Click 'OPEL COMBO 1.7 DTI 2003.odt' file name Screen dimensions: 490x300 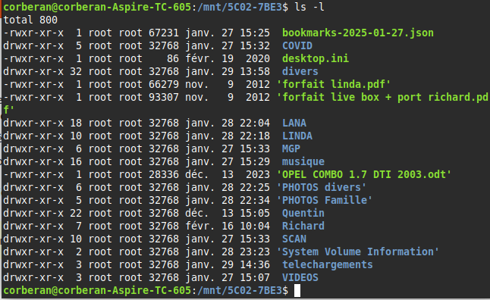pyautogui.click(x=364, y=174)
